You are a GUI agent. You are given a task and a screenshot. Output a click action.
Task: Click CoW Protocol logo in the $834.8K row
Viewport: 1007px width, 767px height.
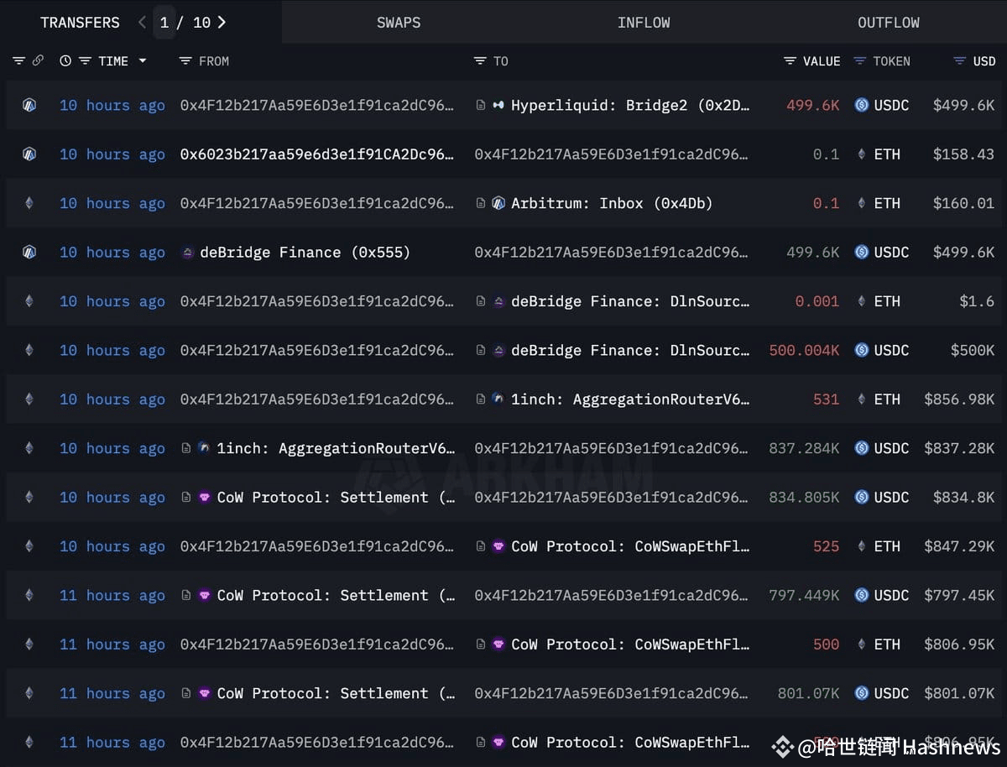pos(204,497)
